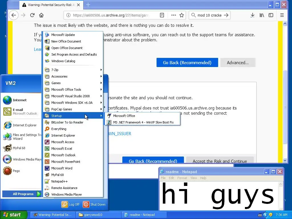This screenshot has height=219, width=292.
Task: Launch Microsoft Office from Startup submenu
Action: (143, 116)
